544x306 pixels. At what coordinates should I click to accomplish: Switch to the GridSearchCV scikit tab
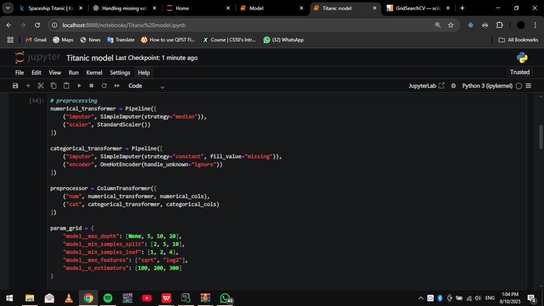415,8
